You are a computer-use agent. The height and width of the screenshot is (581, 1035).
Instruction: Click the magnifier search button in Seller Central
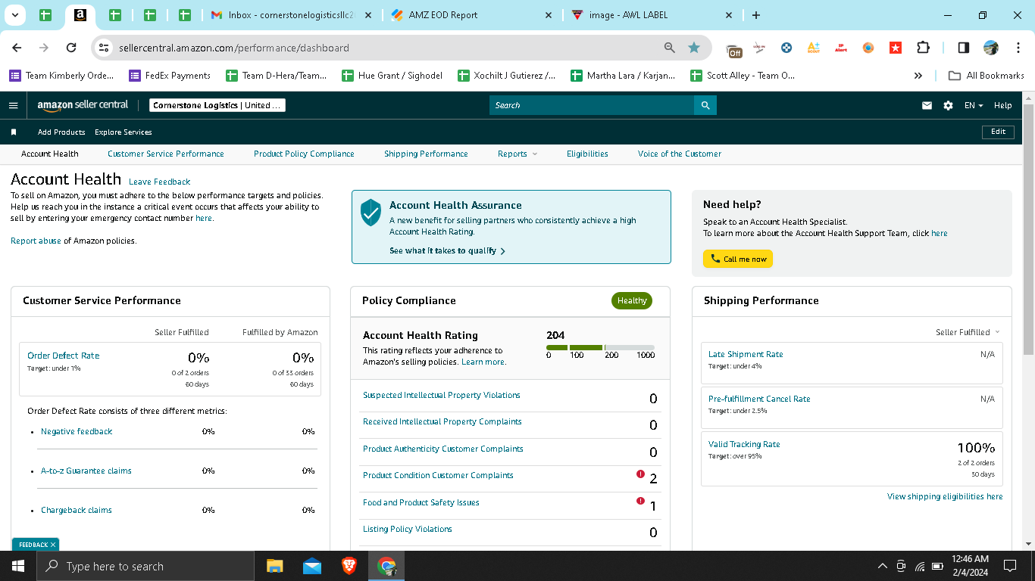click(705, 105)
